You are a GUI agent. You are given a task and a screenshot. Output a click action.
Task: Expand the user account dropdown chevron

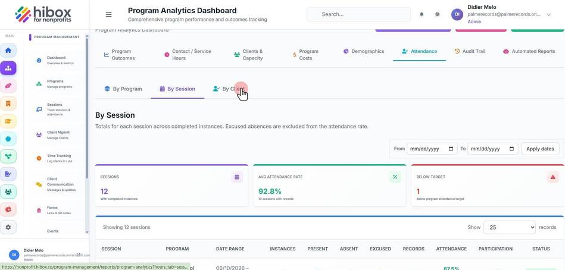(x=548, y=15)
